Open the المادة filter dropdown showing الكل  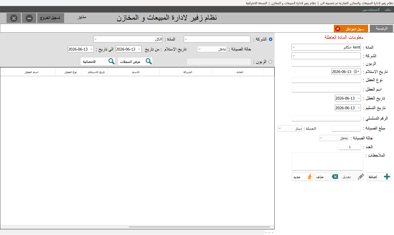95,39
